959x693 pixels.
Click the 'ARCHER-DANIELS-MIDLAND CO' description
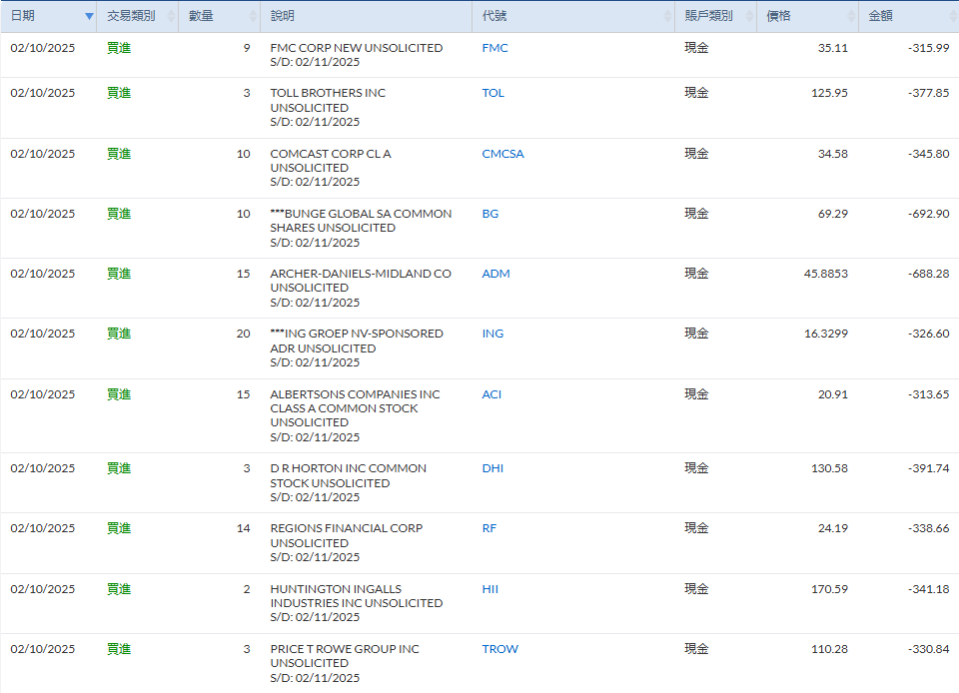(361, 274)
